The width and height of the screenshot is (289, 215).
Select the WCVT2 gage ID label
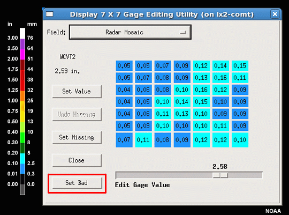point(67,57)
